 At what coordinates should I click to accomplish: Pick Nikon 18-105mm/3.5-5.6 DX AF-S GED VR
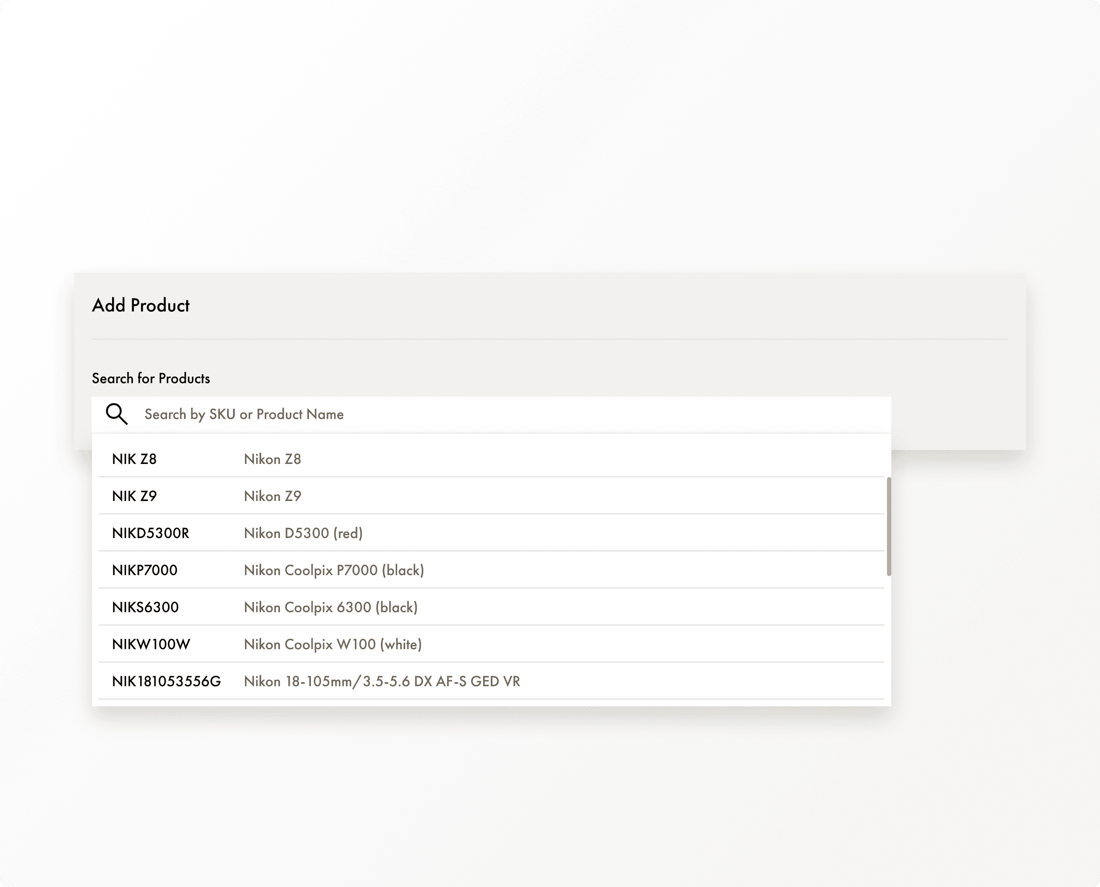pos(382,681)
